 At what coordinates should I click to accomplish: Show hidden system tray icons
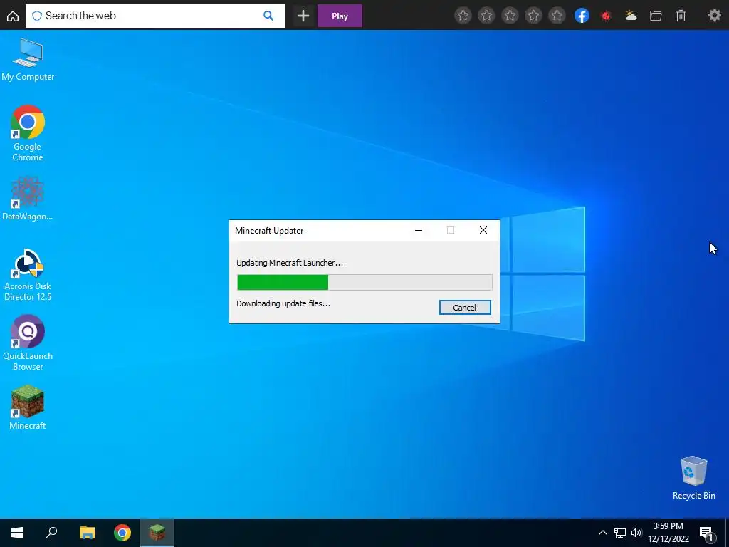[x=602, y=533]
